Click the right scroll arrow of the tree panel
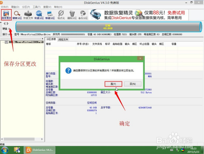The height and width of the screenshot is (154, 204). (x=42, y=139)
